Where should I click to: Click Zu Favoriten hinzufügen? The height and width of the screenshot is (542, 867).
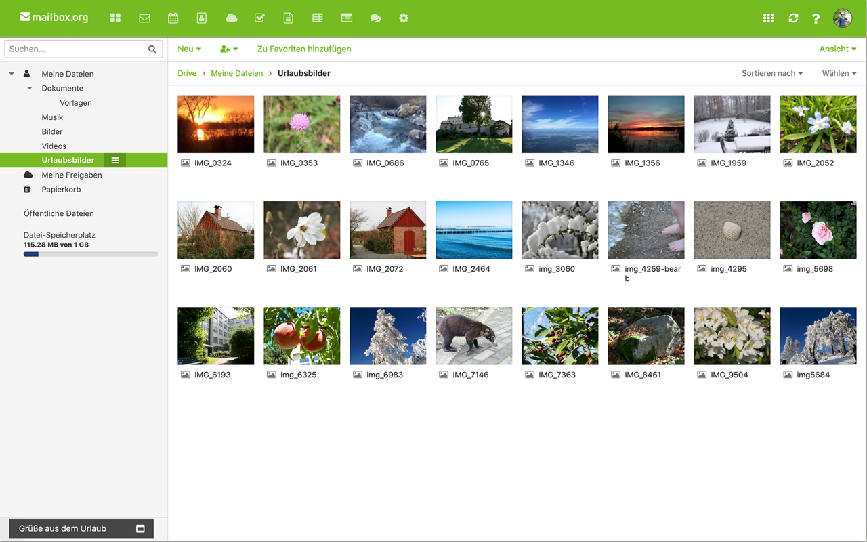point(304,49)
